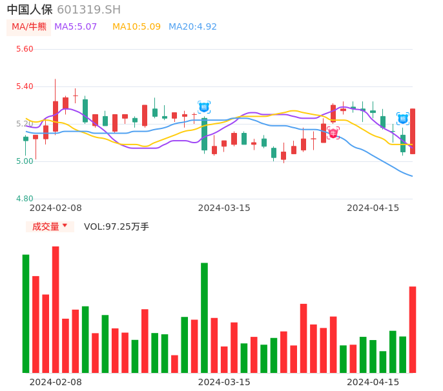Click the large green candlestick near 2024-03-15
The width and height of the screenshot is (443, 391).
(x=204, y=134)
